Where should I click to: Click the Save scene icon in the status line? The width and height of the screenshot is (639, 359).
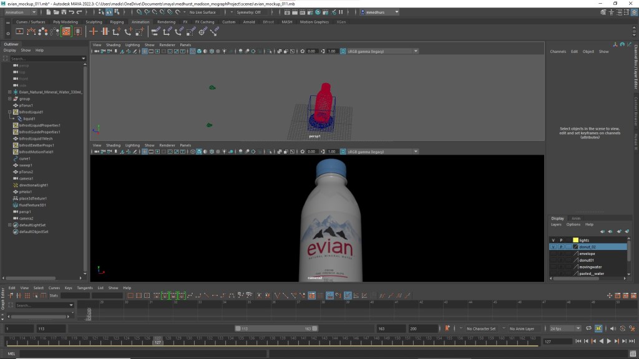[62, 12]
